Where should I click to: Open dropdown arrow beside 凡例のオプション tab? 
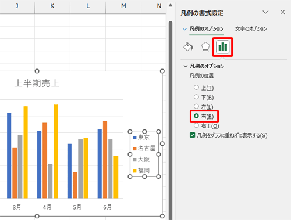[x=184, y=29]
